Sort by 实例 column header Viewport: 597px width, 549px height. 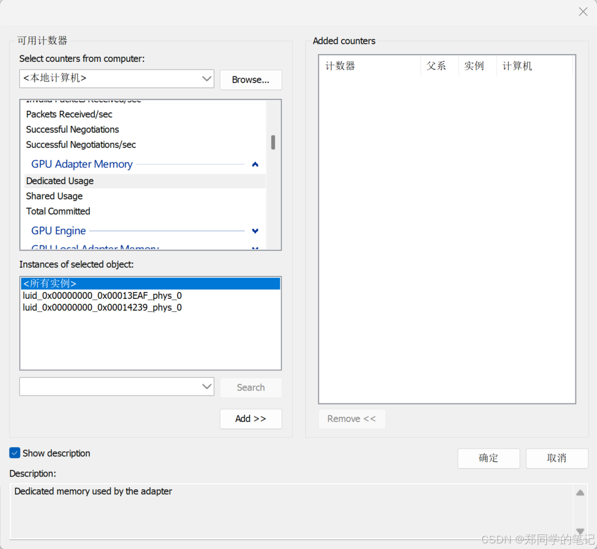(x=477, y=66)
